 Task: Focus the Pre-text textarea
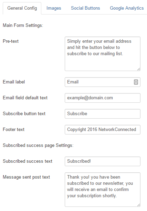(x=103, y=54)
